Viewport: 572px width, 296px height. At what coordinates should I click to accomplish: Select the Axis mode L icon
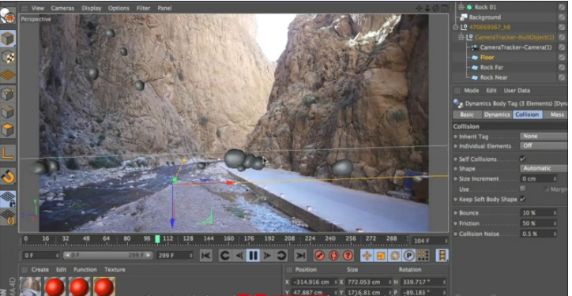pos(8,152)
